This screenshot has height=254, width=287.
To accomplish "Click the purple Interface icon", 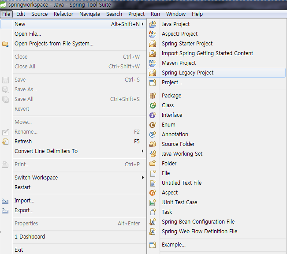I will [x=153, y=115].
